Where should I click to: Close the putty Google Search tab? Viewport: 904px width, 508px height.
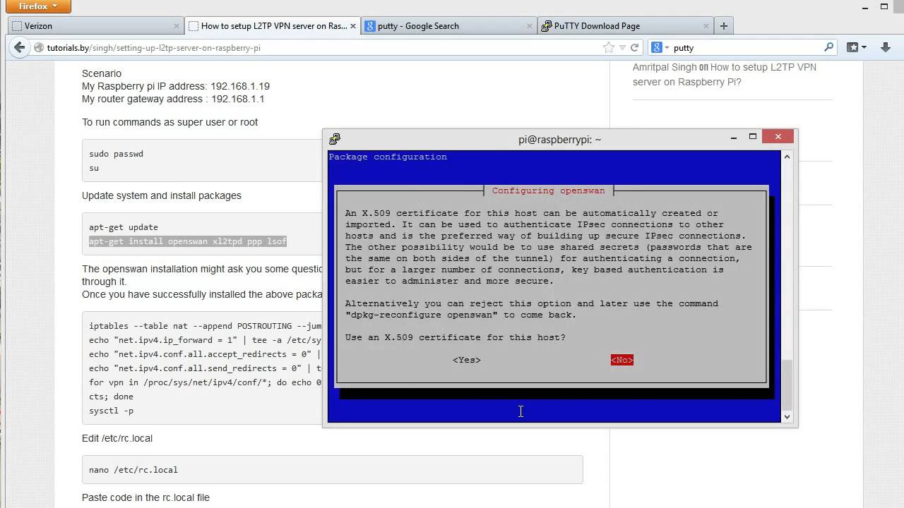click(530, 26)
